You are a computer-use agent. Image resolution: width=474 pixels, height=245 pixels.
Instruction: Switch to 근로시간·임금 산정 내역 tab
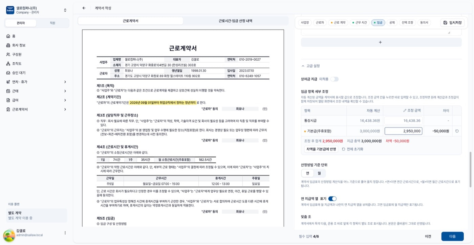[x=236, y=21]
